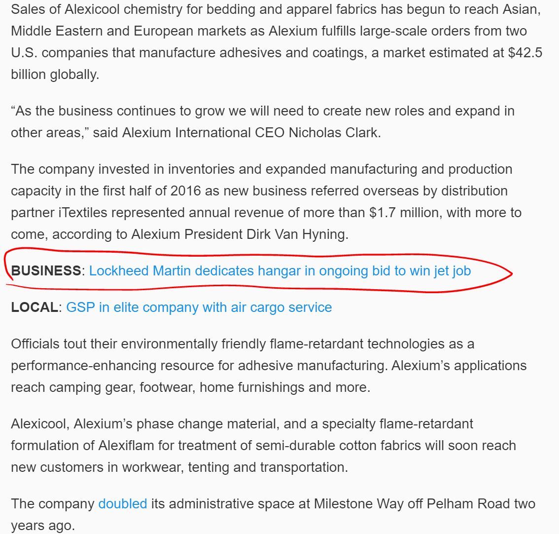Click the sentence starting 'As the business continues'
This screenshot has width=559, height=534.
point(263,122)
